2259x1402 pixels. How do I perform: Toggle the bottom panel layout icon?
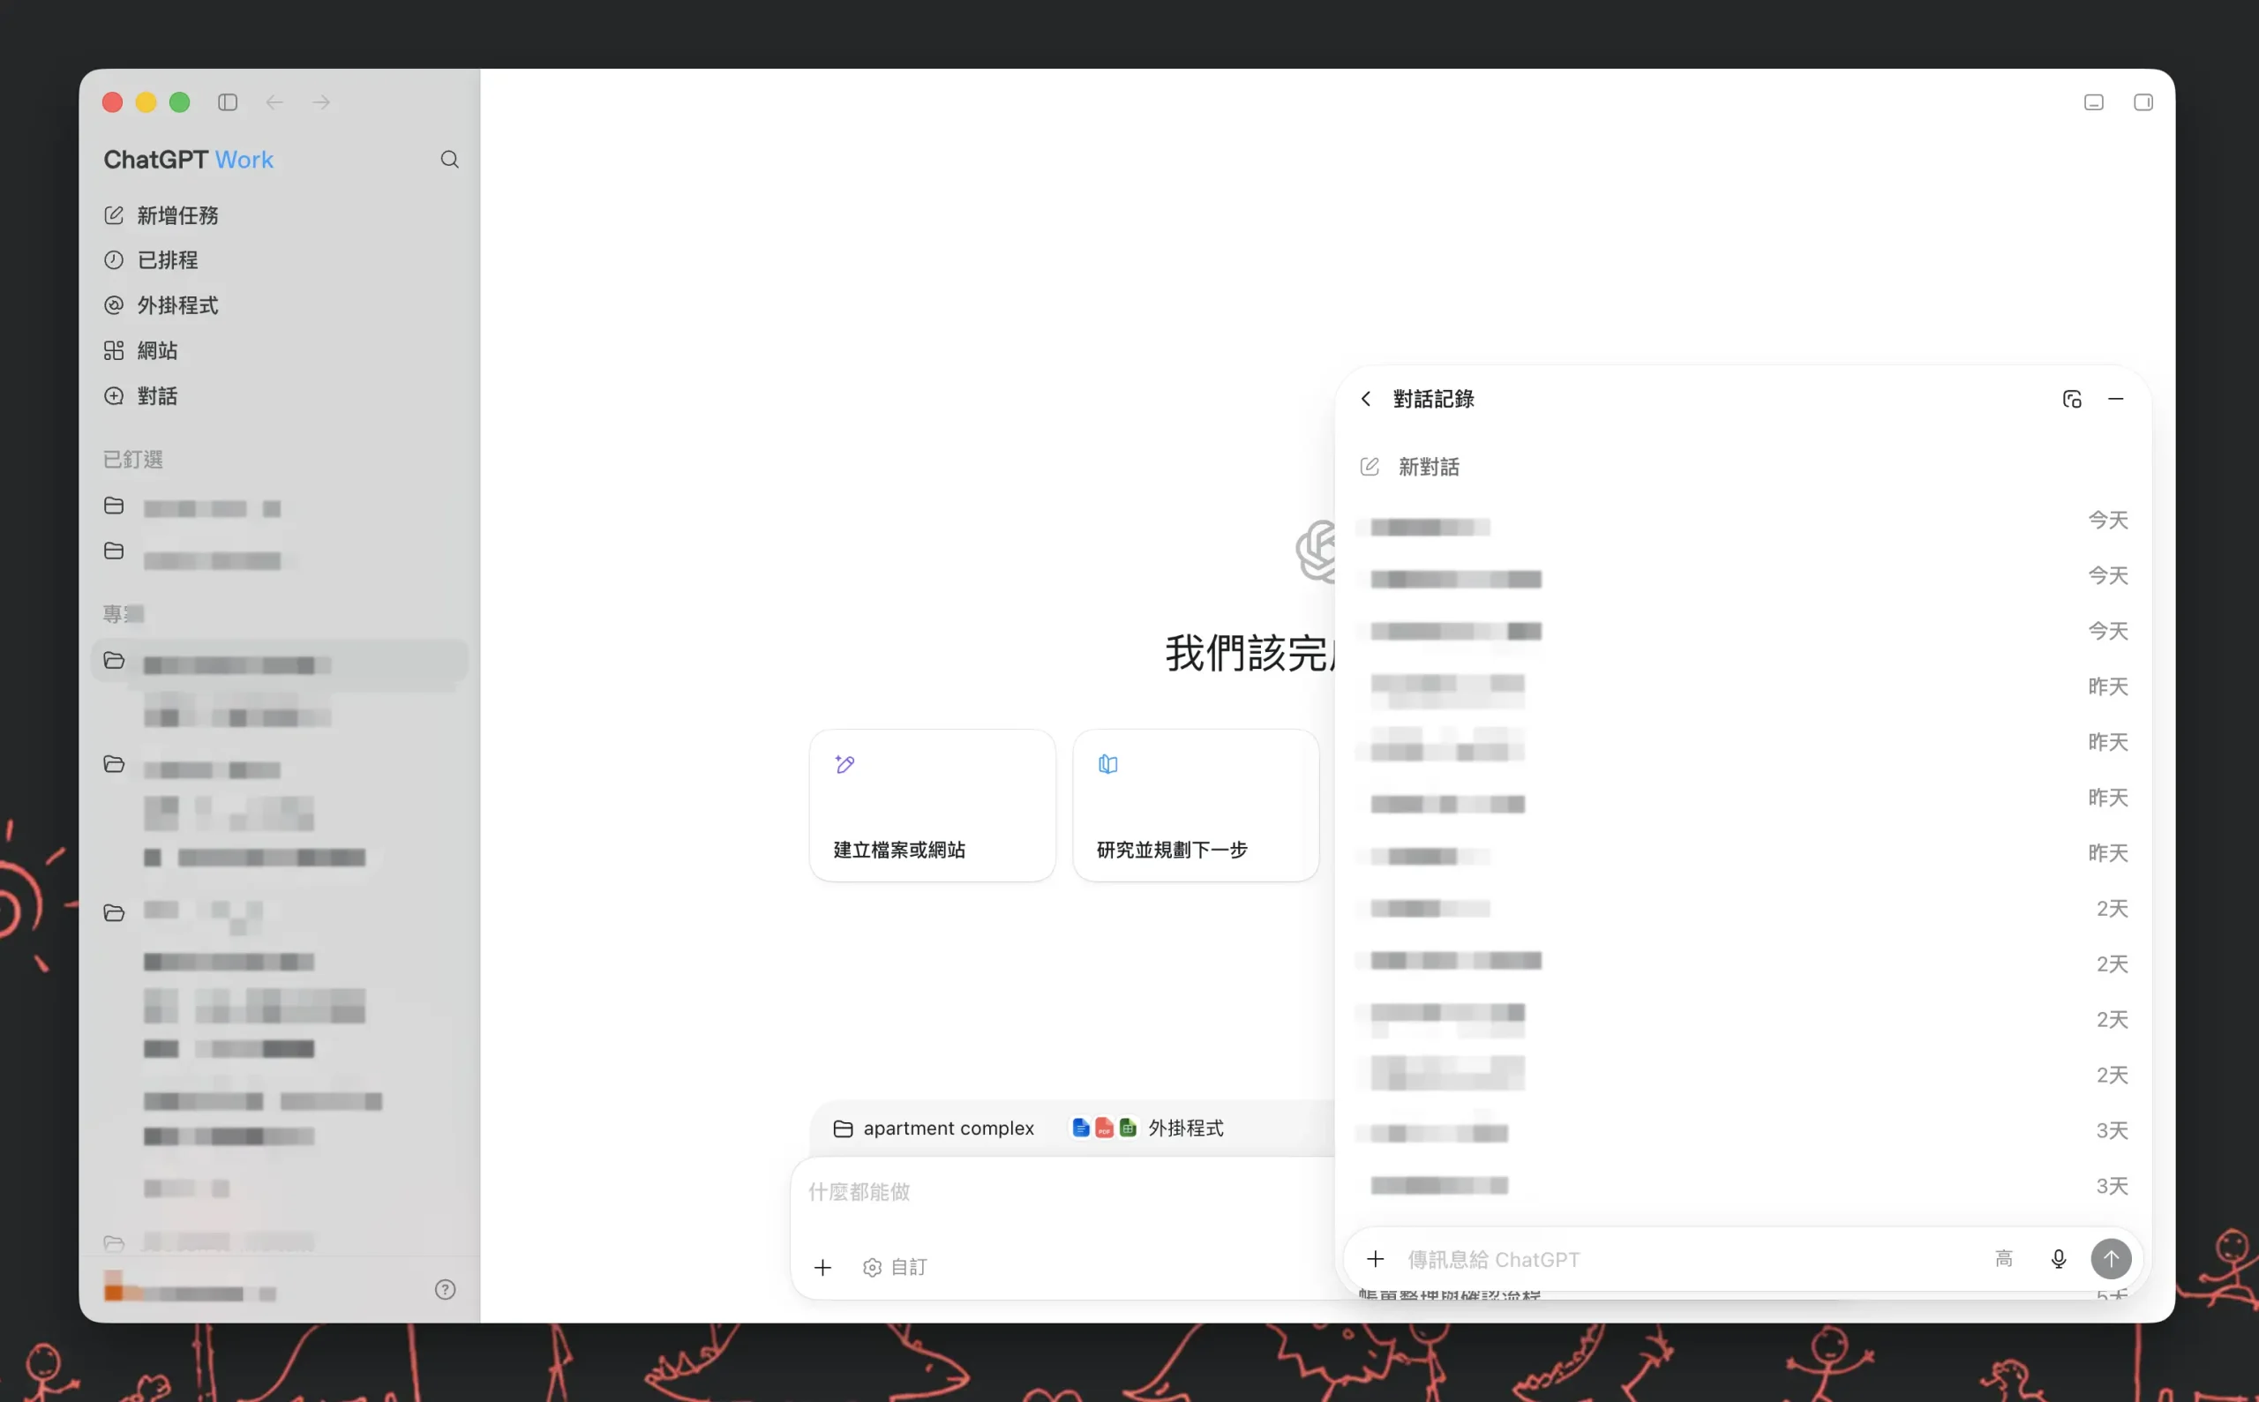click(2094, 102)
